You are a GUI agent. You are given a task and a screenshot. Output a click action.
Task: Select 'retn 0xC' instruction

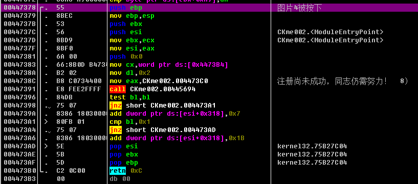[x=126, y=171]
